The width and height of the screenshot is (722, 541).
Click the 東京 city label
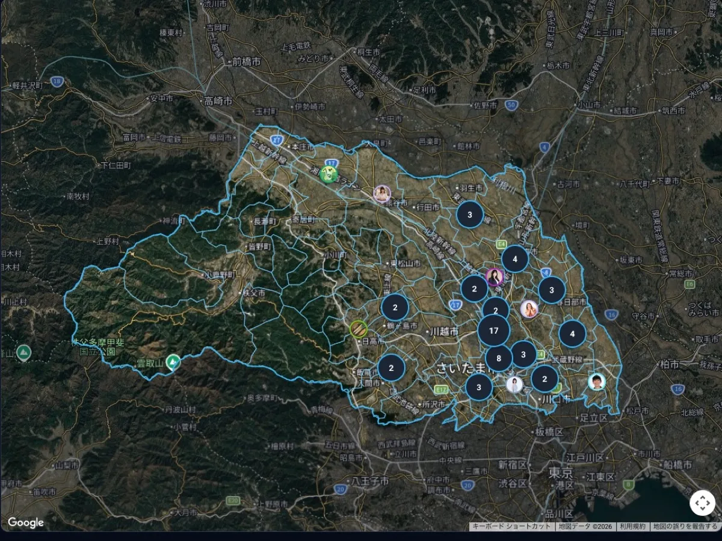tap(561, 472)
